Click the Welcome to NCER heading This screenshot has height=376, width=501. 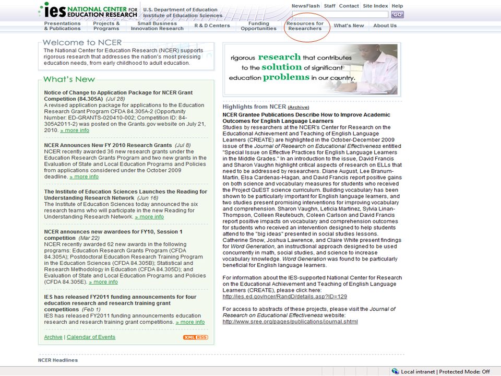(x=82, y=42)
